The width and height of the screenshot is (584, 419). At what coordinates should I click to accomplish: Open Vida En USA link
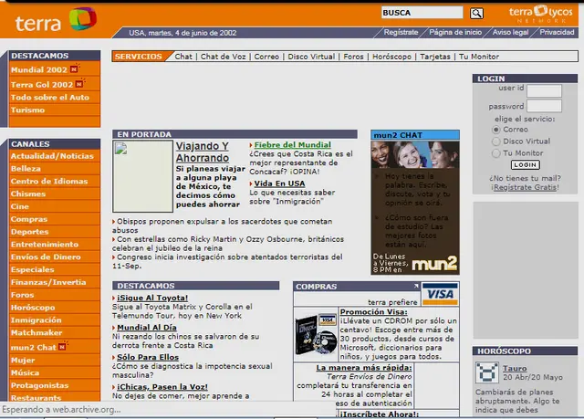point(280,183)
